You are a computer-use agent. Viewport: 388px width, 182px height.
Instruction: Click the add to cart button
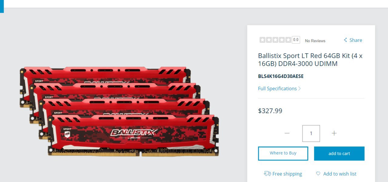click(339, 153)
